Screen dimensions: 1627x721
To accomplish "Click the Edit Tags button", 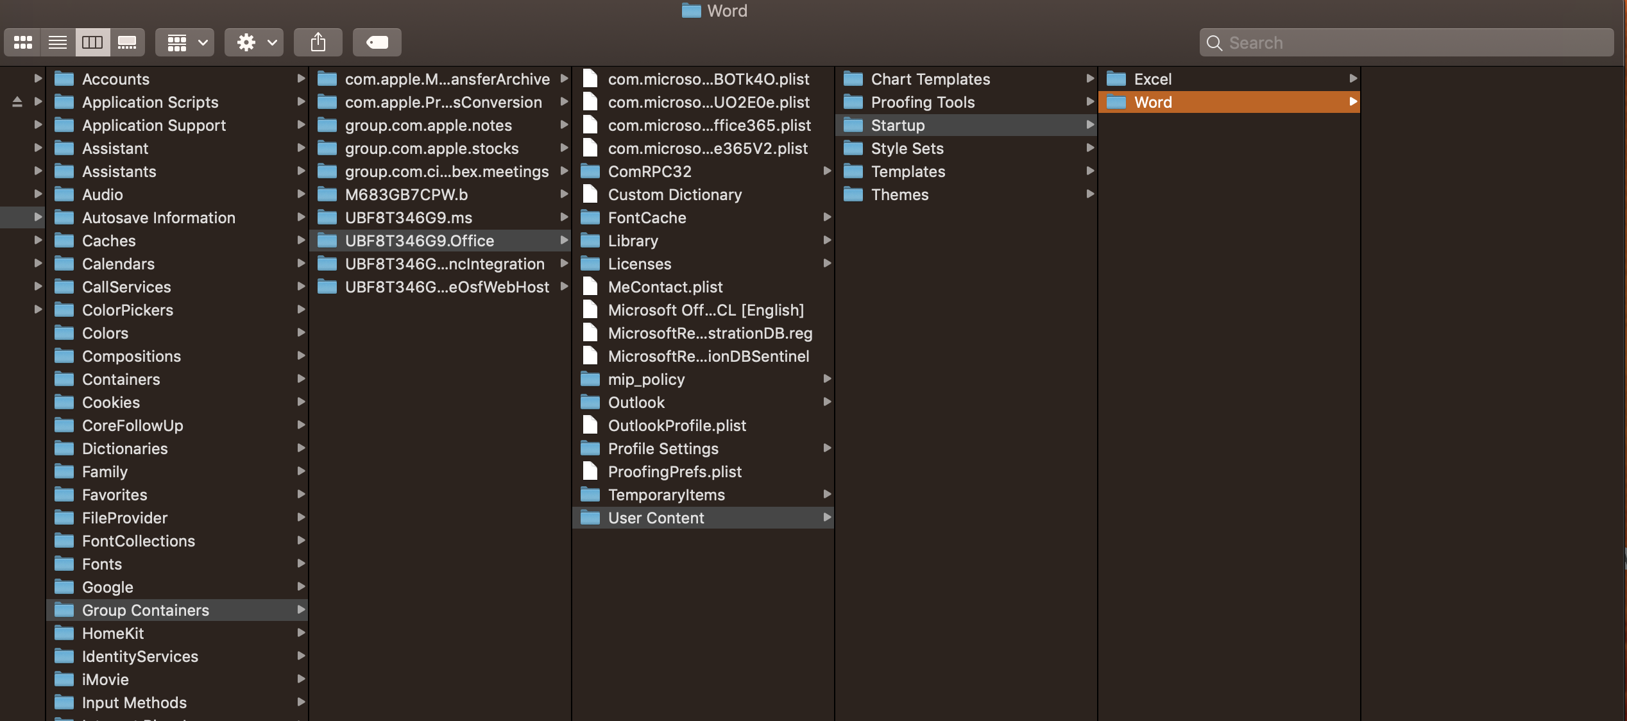I will coord(377,42).
